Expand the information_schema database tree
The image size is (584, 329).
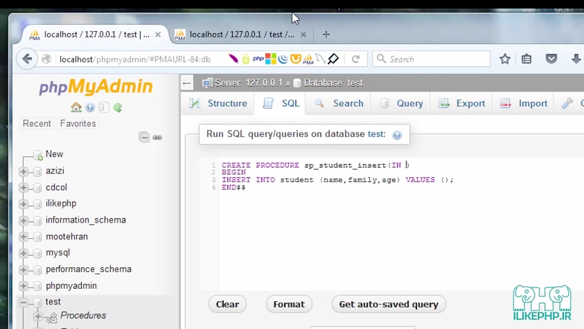point(24,221)
